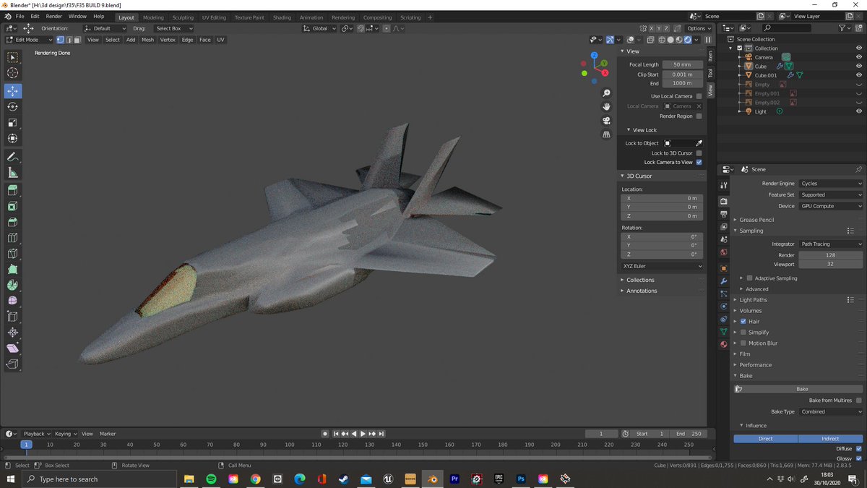Tick the Render Region checkbox

pos(699,116)
